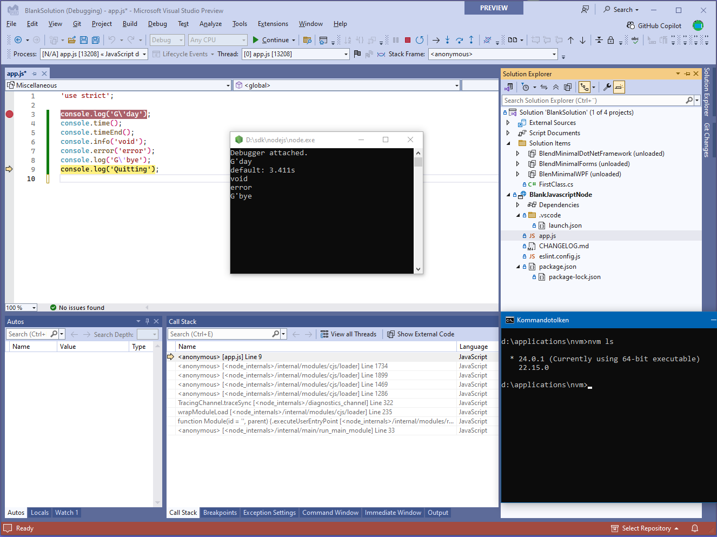This screenshot has width=717, height=537.
Task: Collapse all nodes in Solution Explorer
Action: 556,87
